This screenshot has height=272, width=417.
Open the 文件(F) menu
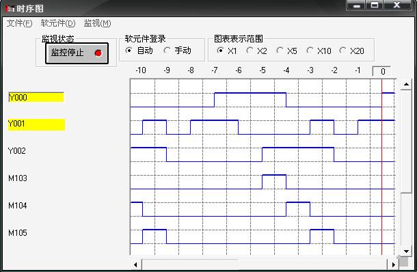pos(19,23)
